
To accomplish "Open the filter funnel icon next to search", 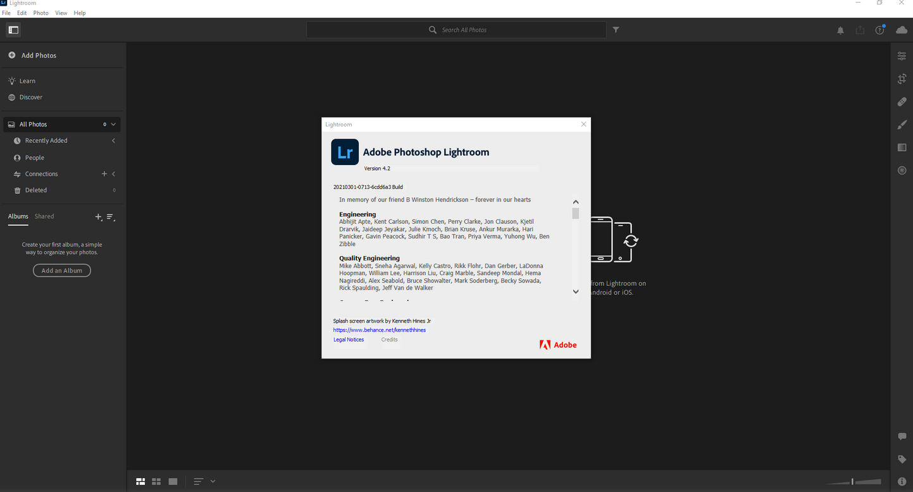I will [x=616, y=30].
